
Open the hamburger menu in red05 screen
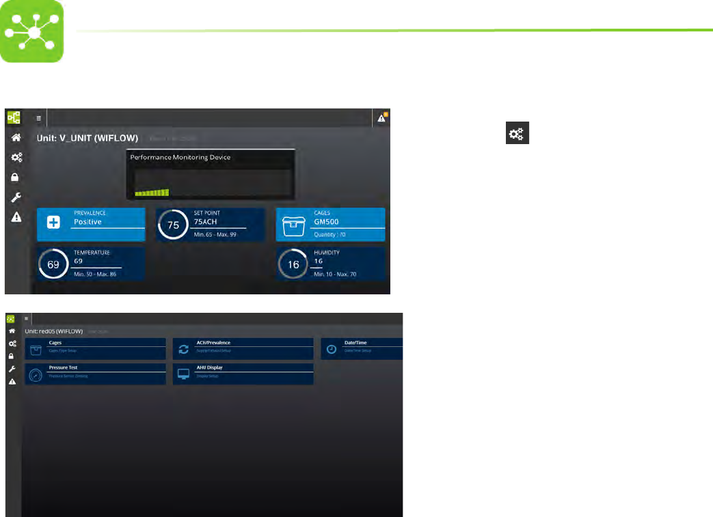[27, 318]
